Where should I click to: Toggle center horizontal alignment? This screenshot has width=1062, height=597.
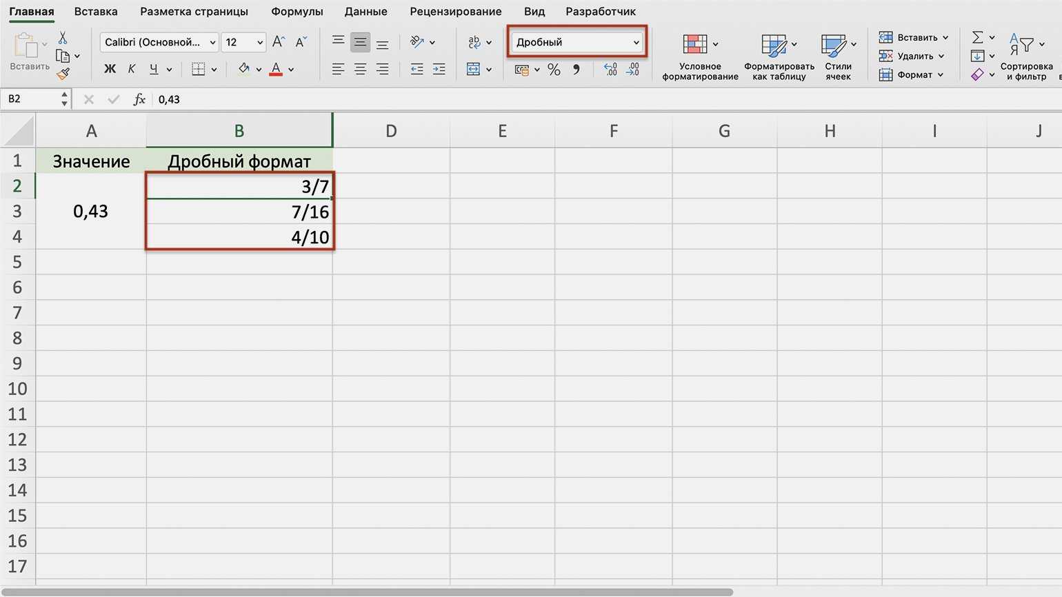click(360, 70)
